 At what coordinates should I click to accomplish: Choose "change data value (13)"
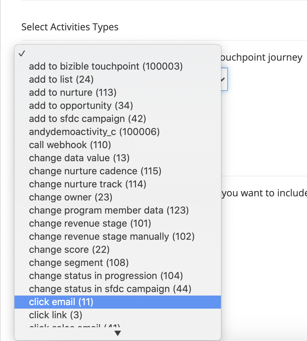pos(79,158)
